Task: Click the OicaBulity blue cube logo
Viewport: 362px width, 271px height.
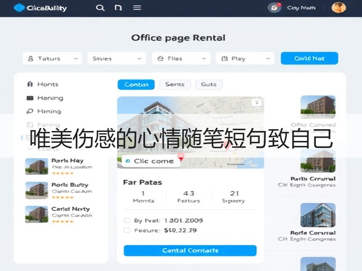Action: pos(19,8)
